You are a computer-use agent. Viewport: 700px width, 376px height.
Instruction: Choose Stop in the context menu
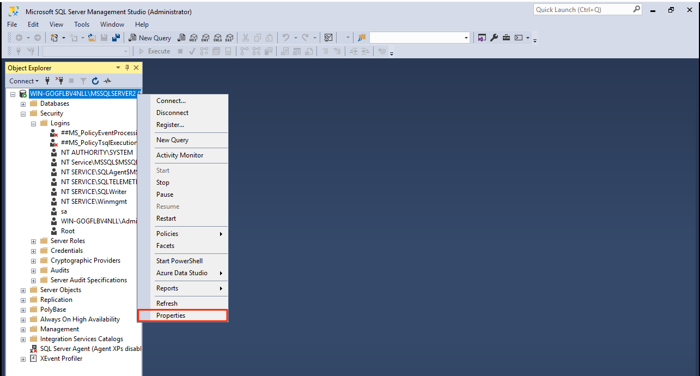pos(182,183)
